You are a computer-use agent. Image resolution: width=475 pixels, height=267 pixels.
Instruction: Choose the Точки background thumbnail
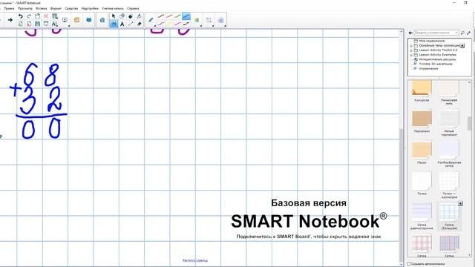pos(422,181)
